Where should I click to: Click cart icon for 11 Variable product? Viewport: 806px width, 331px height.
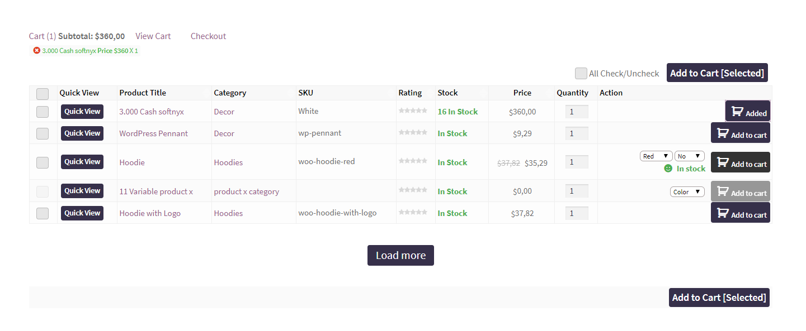pos(723,191)
